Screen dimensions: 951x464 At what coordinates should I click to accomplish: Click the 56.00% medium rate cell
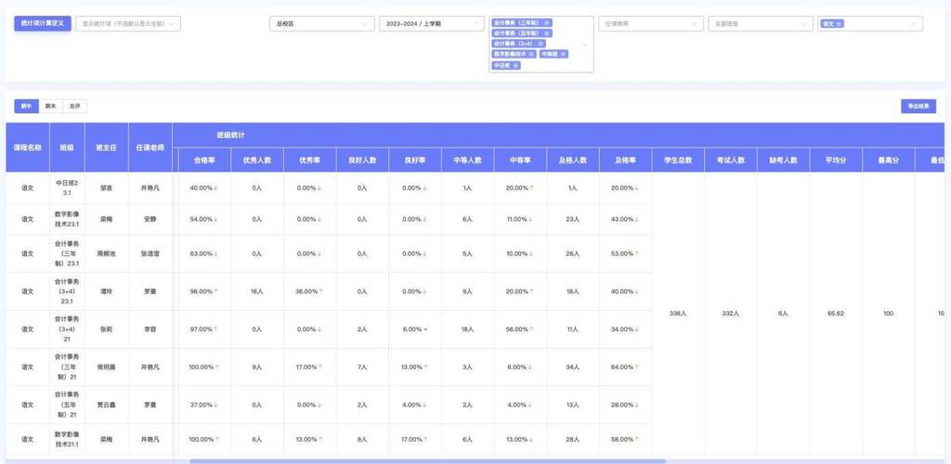(520, 329)
